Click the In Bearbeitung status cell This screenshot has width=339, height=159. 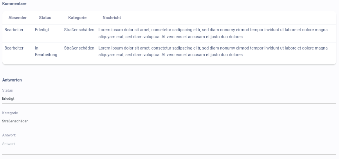tap(46, 51)
